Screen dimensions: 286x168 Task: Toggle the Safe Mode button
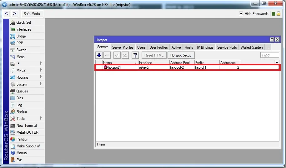[x=32, y=14]
